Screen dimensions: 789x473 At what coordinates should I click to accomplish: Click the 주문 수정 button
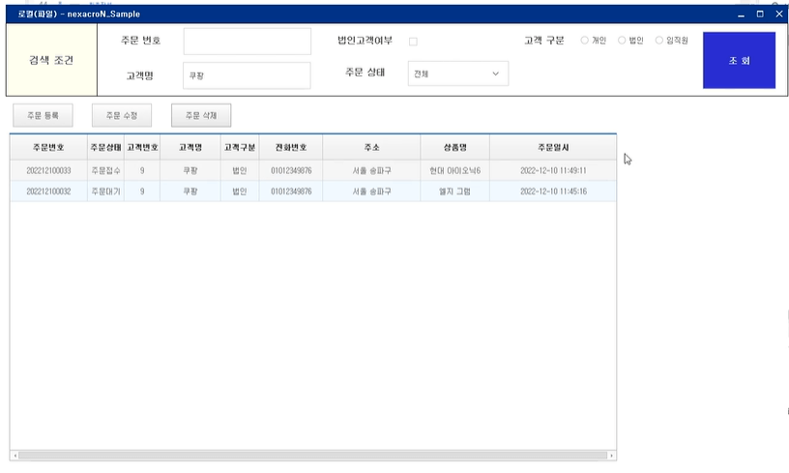pos(122,116)
